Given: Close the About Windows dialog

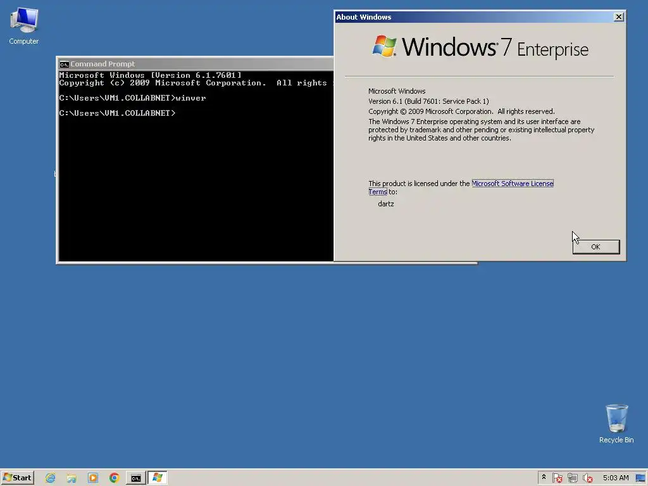Looking at the screenshot, I should tap(619, 17).
